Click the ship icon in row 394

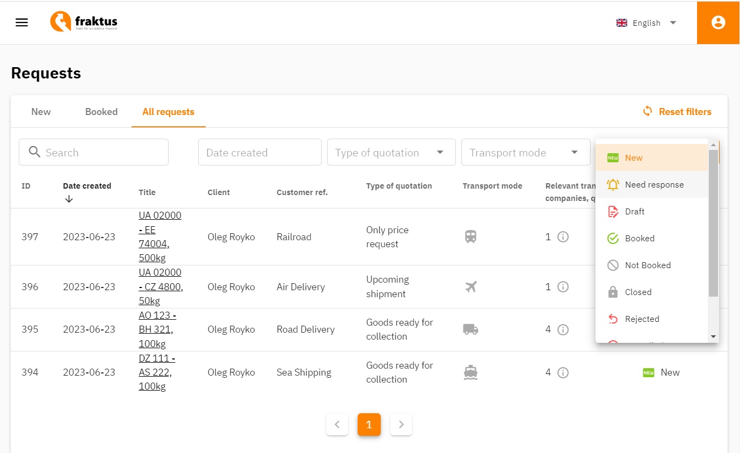tap(470, 372)
